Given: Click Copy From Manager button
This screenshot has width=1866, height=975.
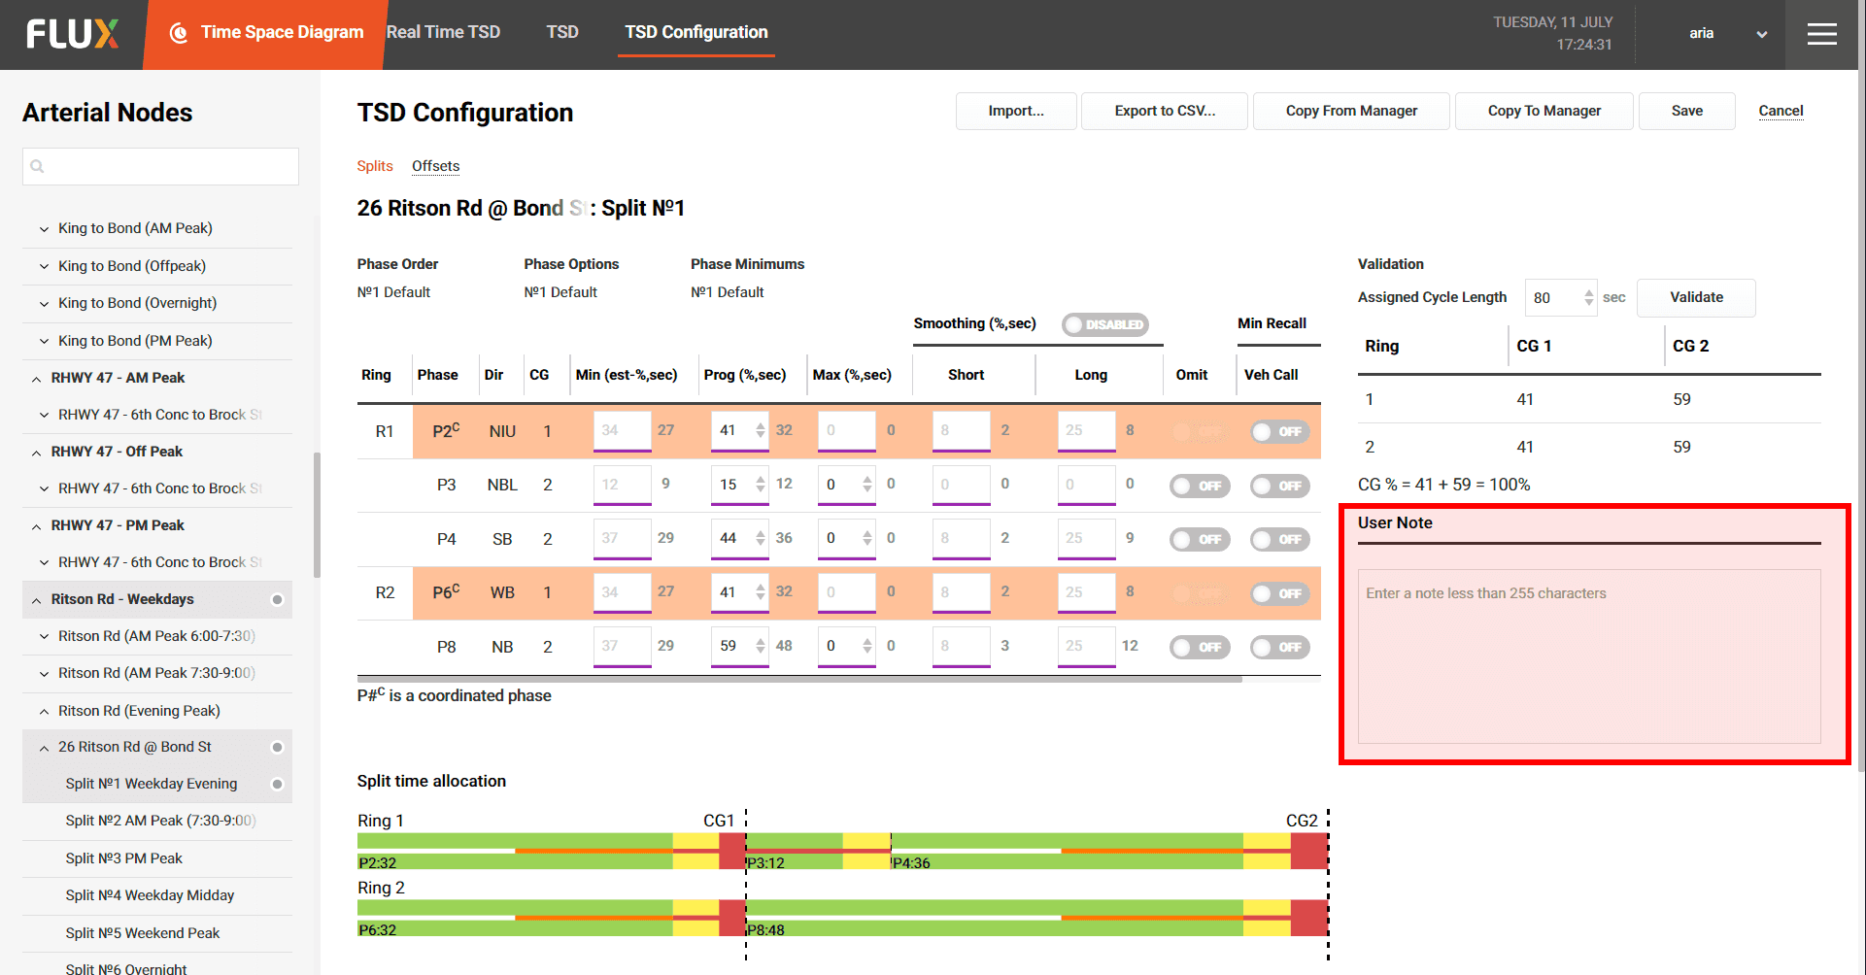Looking at the screenshot, I should [x=1351, y=111].
